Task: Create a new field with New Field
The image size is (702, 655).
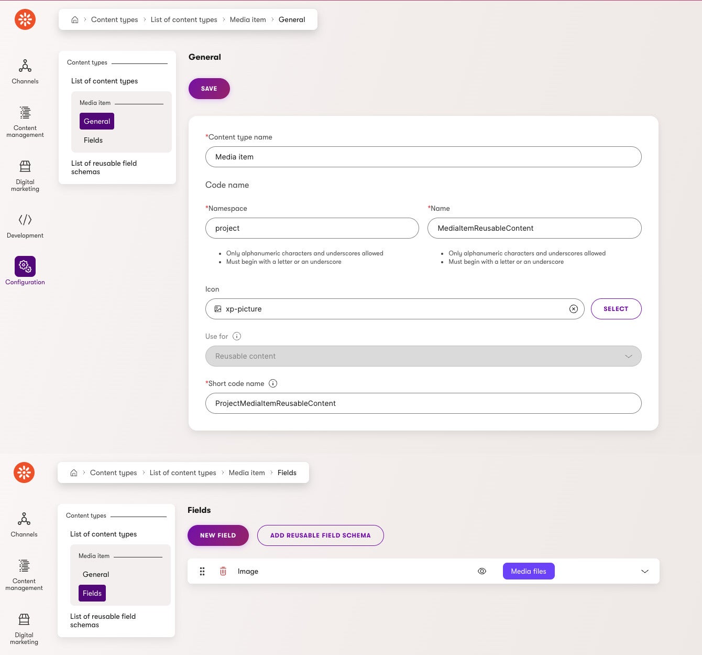Action: [x=218, y=535]
